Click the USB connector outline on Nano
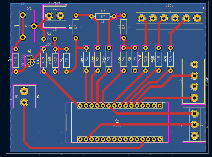This screenshot has width=212, height=157. (77, 122)
